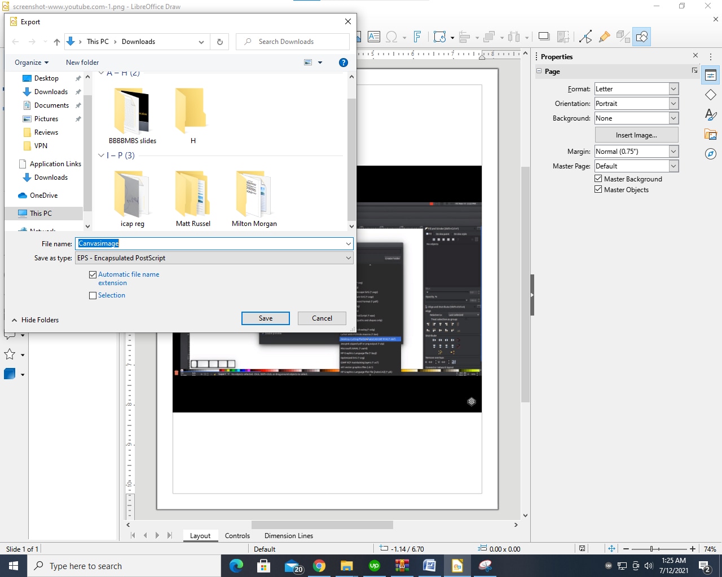Click the Save button
The image size is (722, 577).
pyautogui.click(x=266, y=318)
